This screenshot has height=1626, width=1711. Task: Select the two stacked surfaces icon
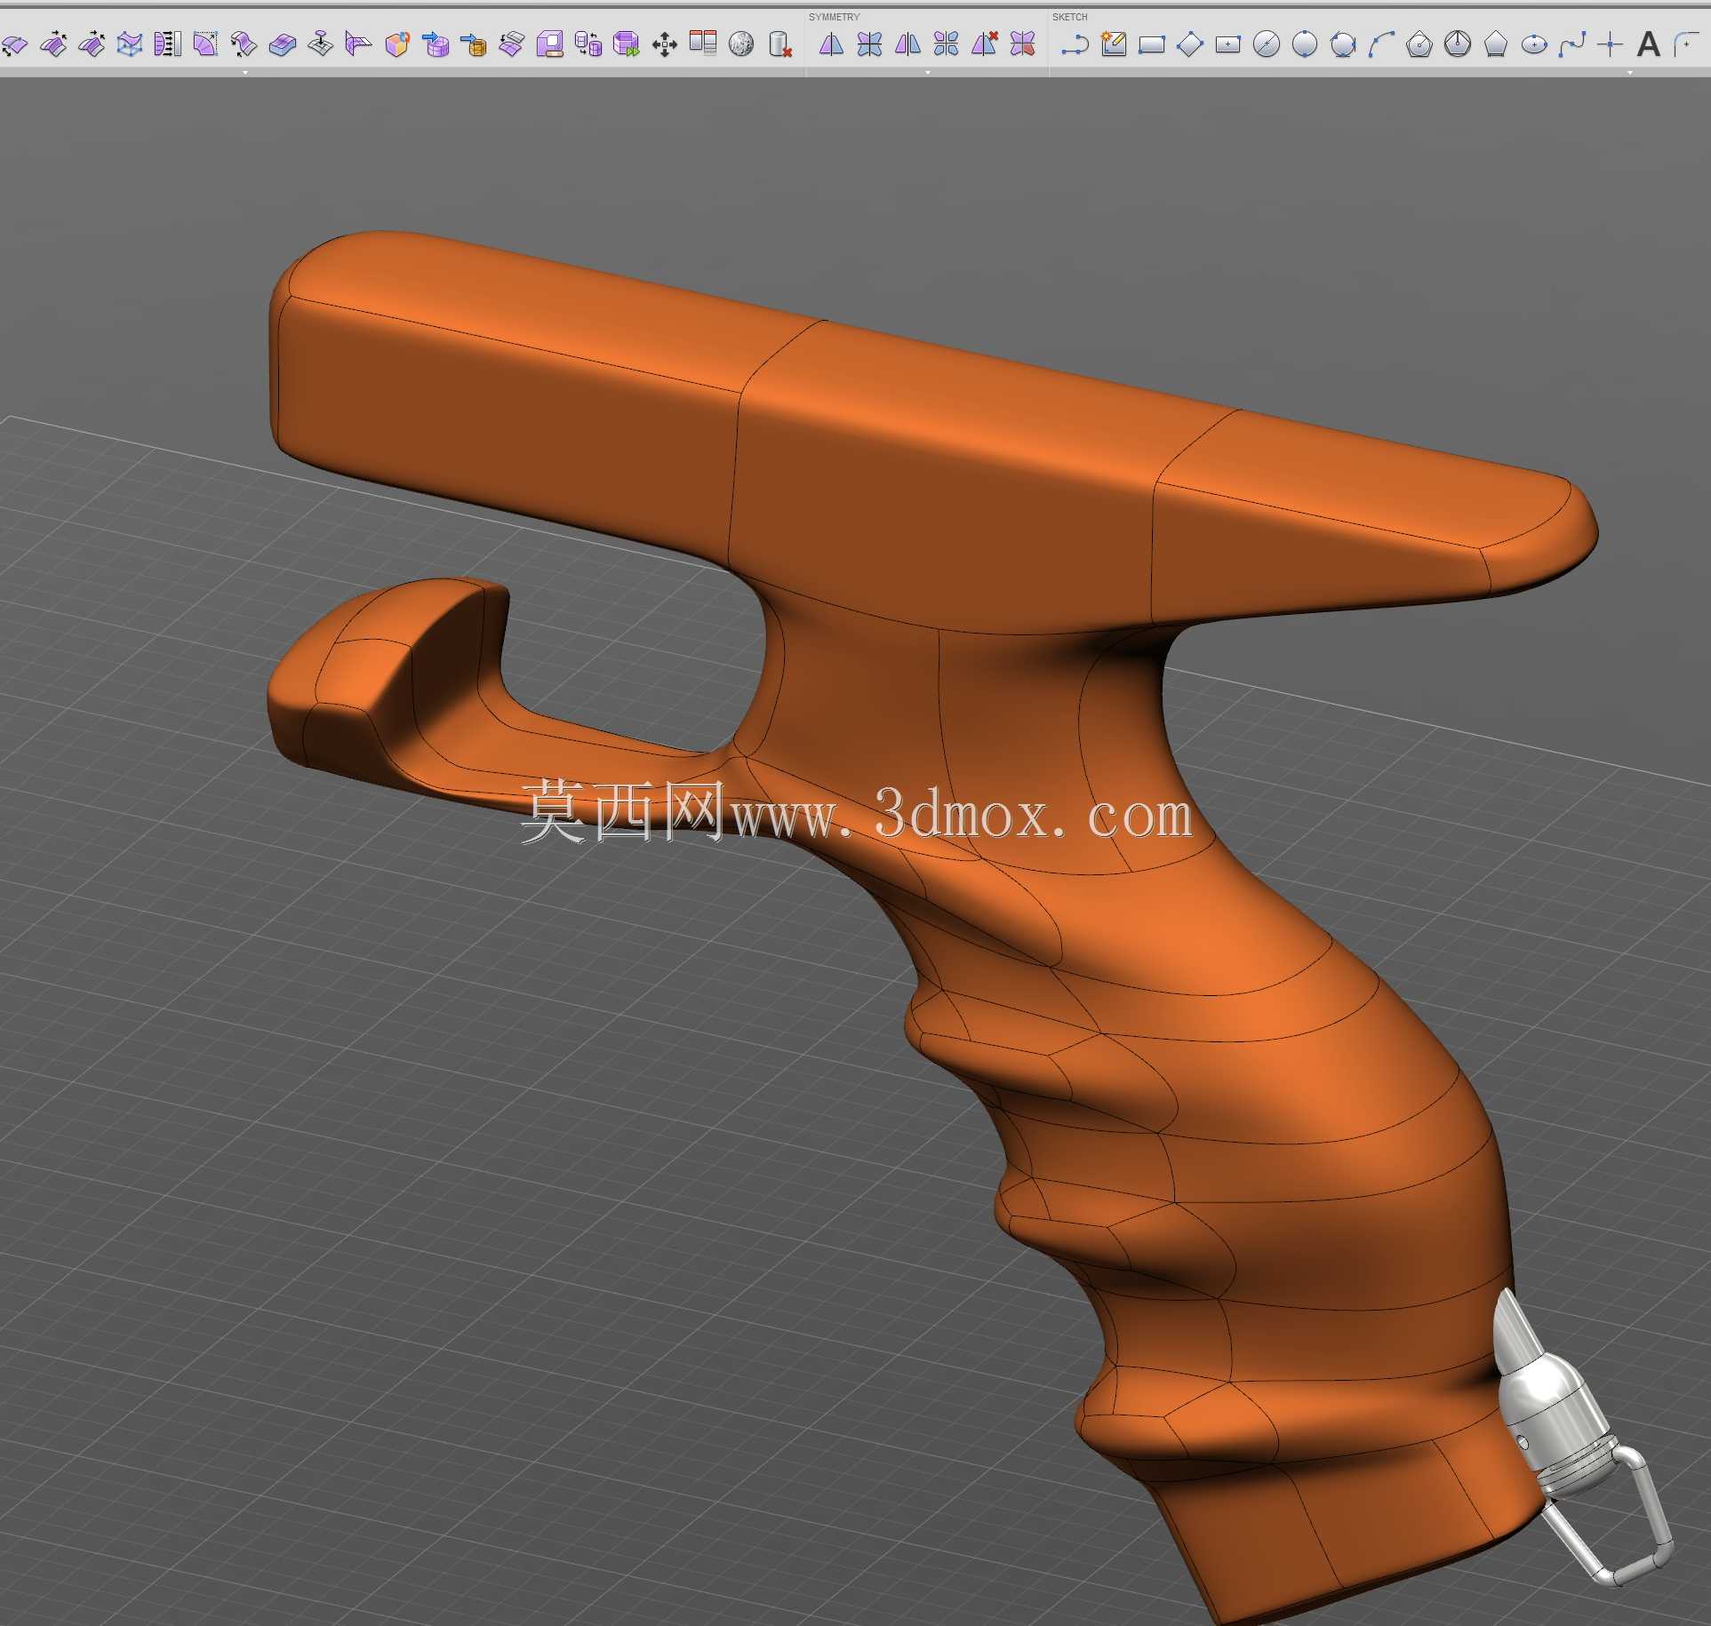coord(512,44)
